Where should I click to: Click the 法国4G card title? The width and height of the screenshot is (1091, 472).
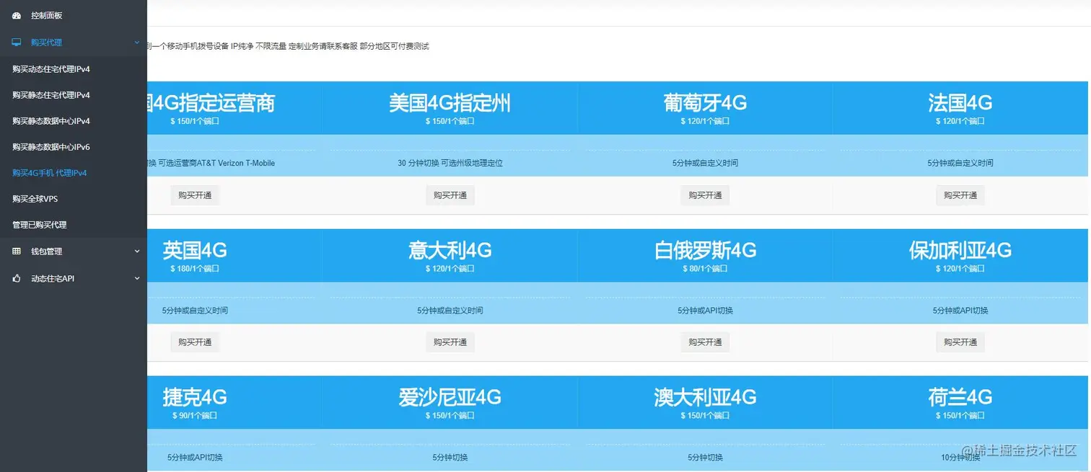pos(960,103)
